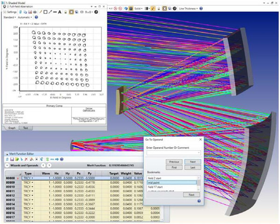Select the text annotation 'A' tool
280x224 pixels.
(60, 12)
